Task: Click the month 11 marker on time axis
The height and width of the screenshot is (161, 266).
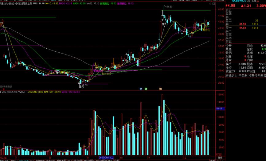Action: (x=149, y=158)
